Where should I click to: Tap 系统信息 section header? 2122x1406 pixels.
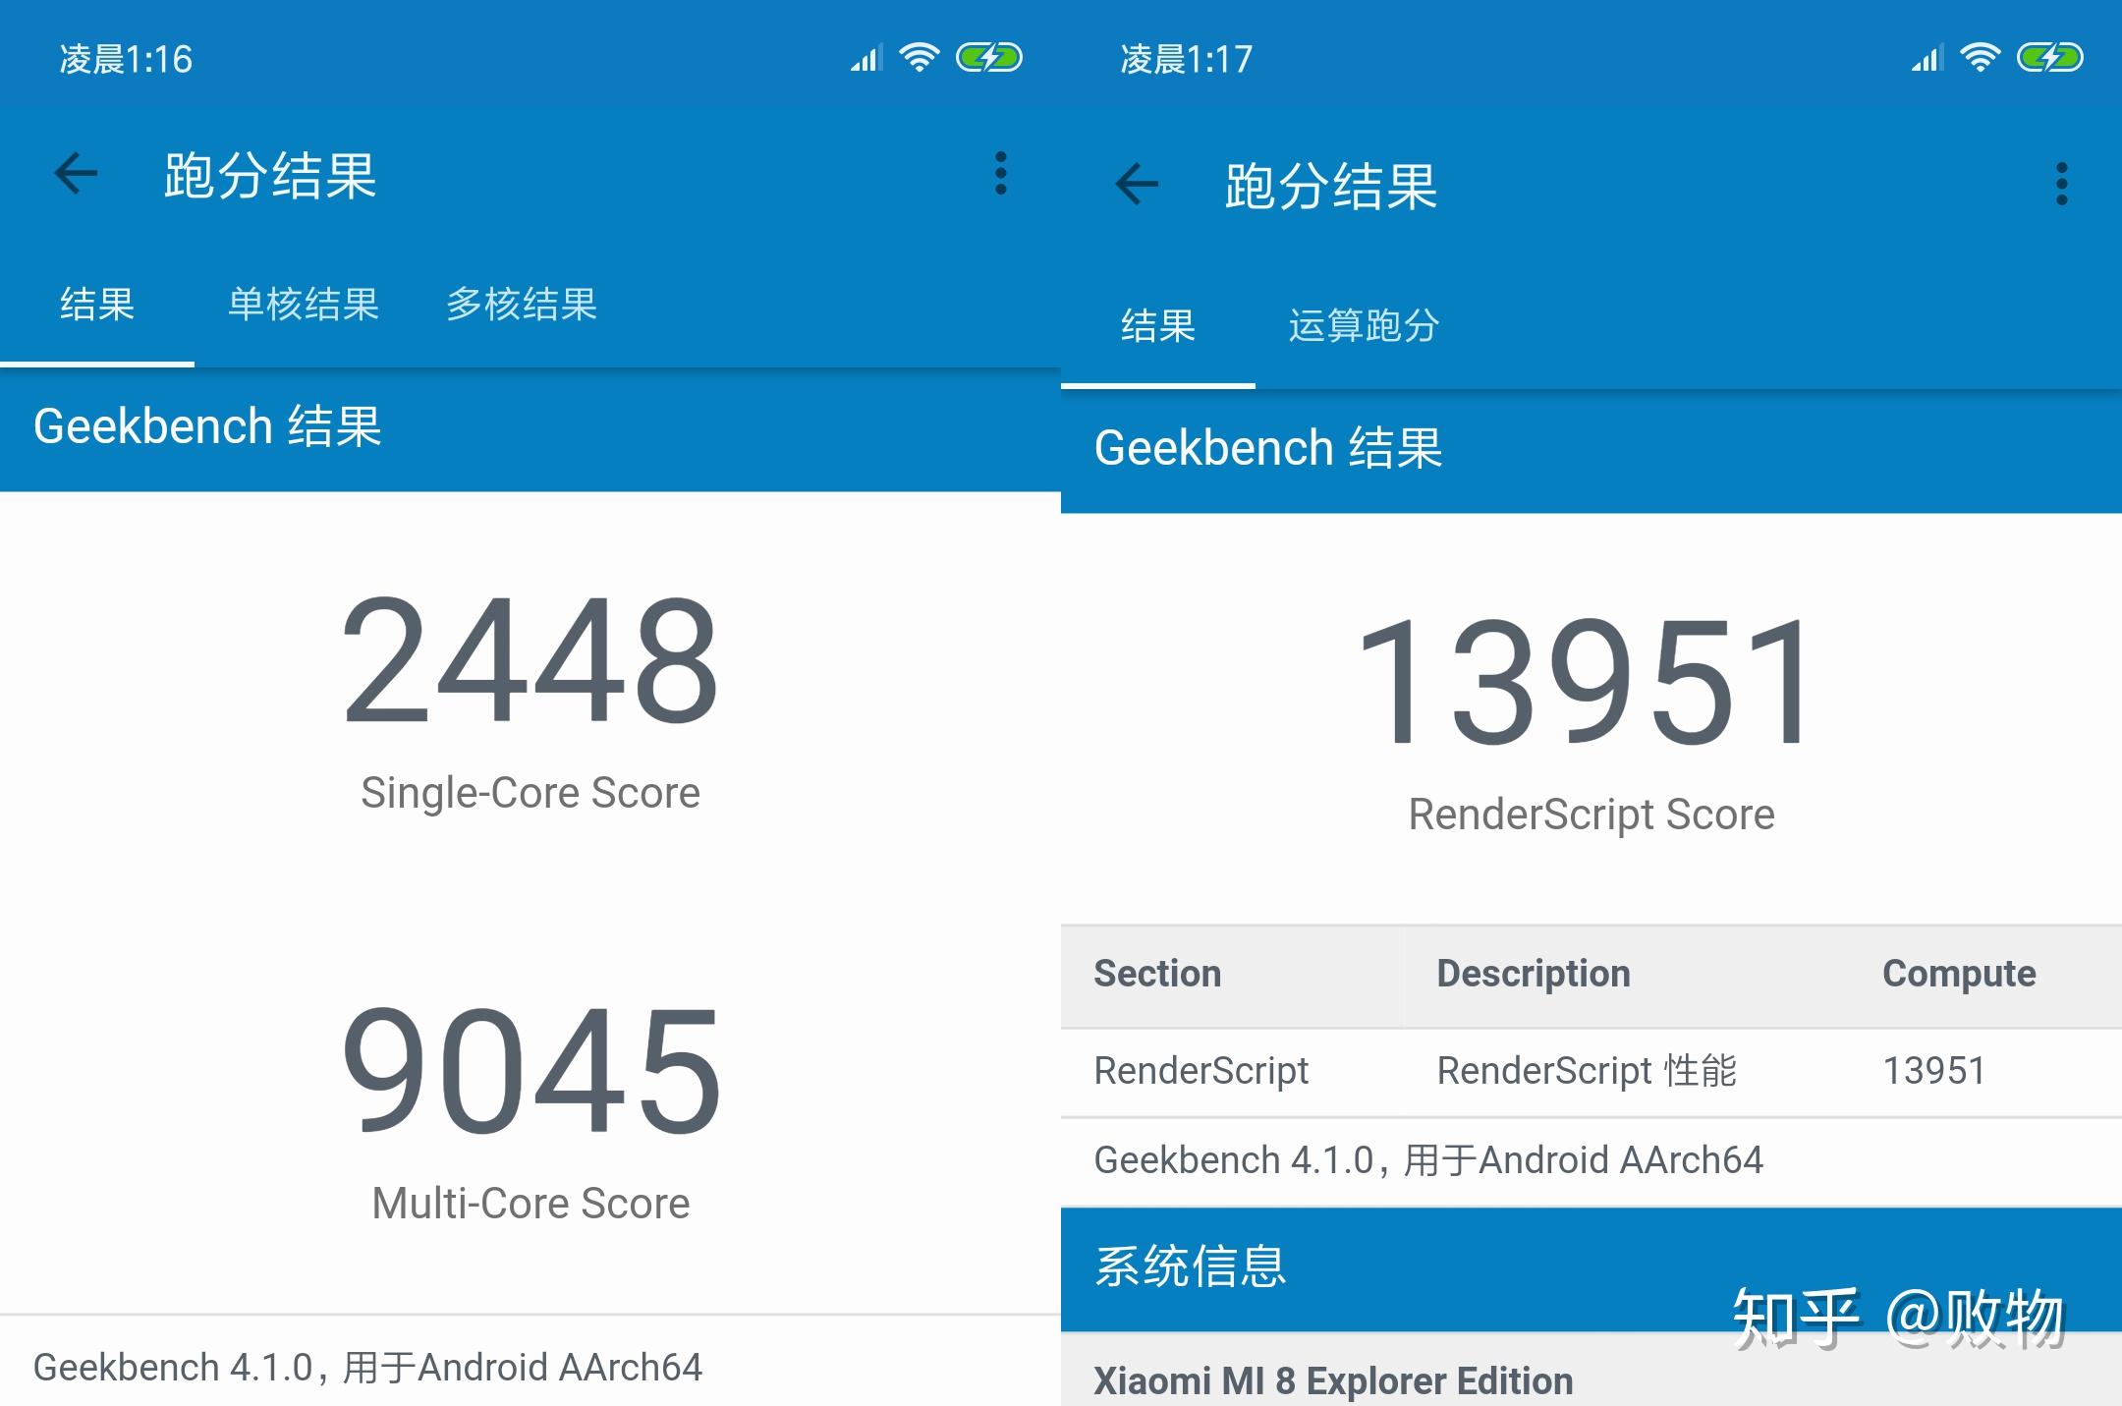(x=1591, y=1268)
